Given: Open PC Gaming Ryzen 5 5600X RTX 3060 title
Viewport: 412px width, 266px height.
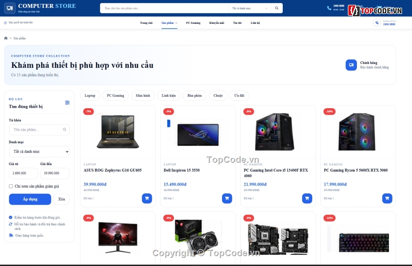Looking at the screenshot, I should [x=356, y=170].
